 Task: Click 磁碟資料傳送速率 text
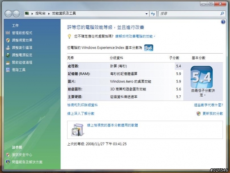click(x=124, y=97)
